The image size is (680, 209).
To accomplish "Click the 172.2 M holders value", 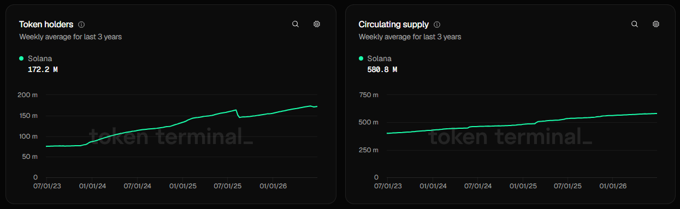I will pyautogui.click(x=43, y=69).
